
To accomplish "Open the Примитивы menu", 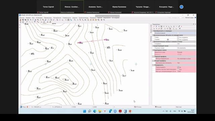I will click(48, 18).
